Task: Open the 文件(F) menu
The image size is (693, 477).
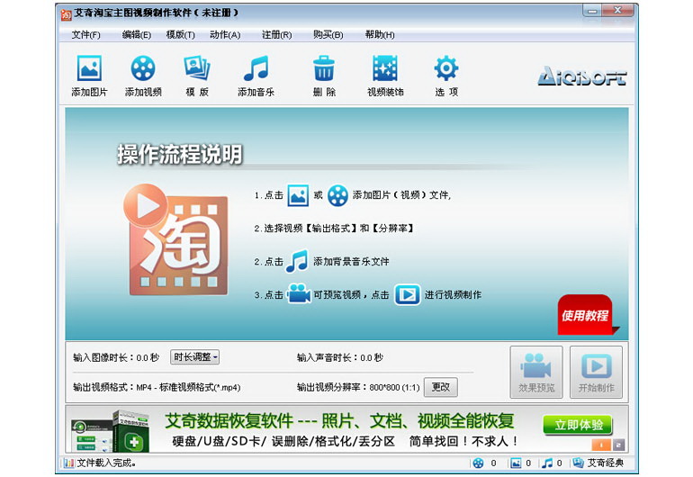Action: click(x=85, y=34)
